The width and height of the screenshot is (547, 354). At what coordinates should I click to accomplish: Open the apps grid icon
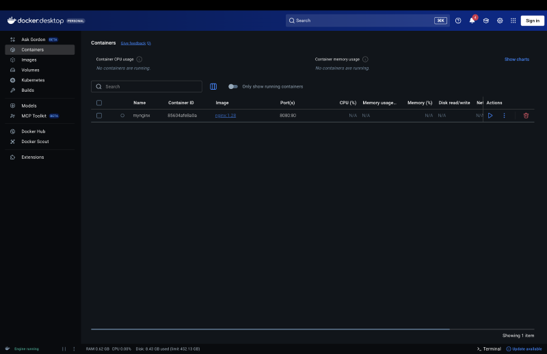(x=513, y=21)
